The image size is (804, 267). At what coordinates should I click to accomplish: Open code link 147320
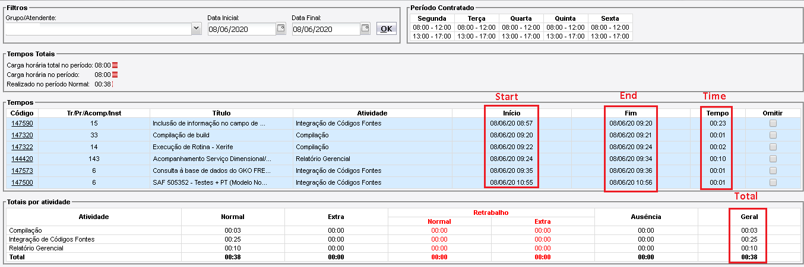click(x=22, y=135)
